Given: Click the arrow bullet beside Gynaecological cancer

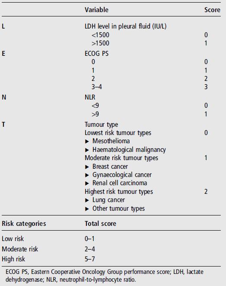Looking at the screenshot, I should [87, 175].
